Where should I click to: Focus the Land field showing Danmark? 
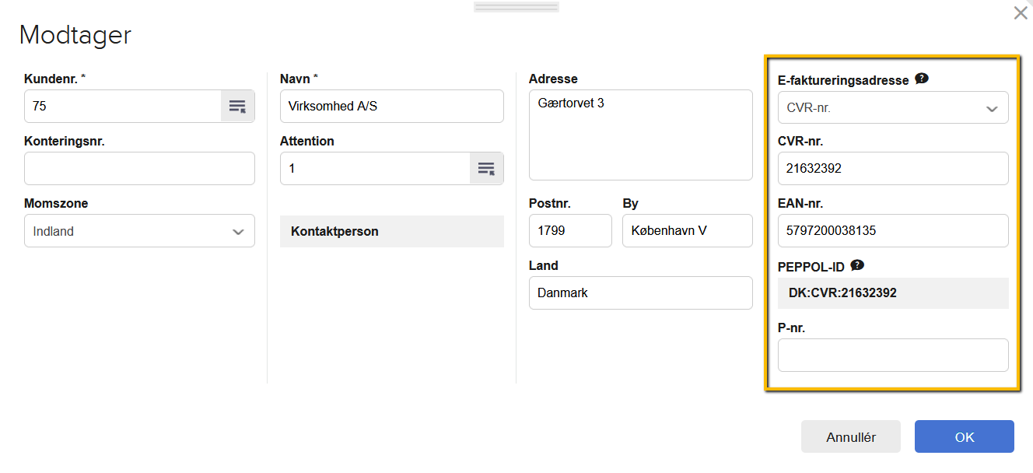(x=640, y=293)
